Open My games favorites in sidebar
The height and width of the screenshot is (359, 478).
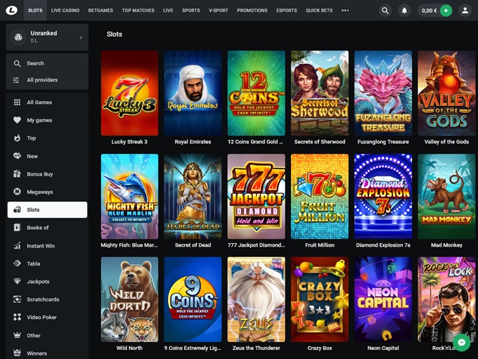pos(39,120)
